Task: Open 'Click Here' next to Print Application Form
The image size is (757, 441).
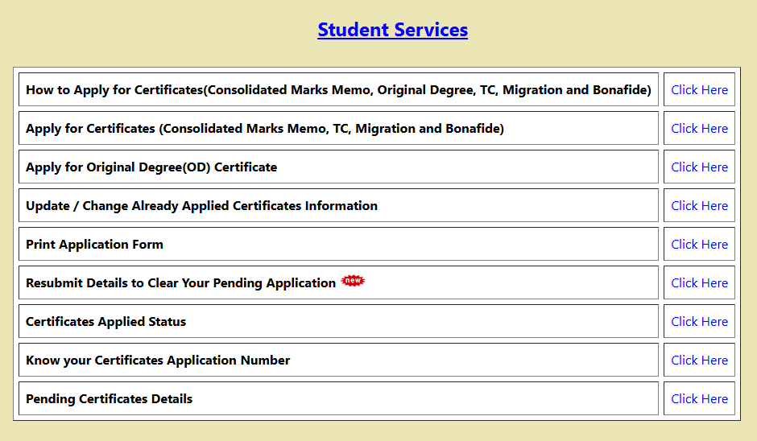Action: (x=699, y=245)
